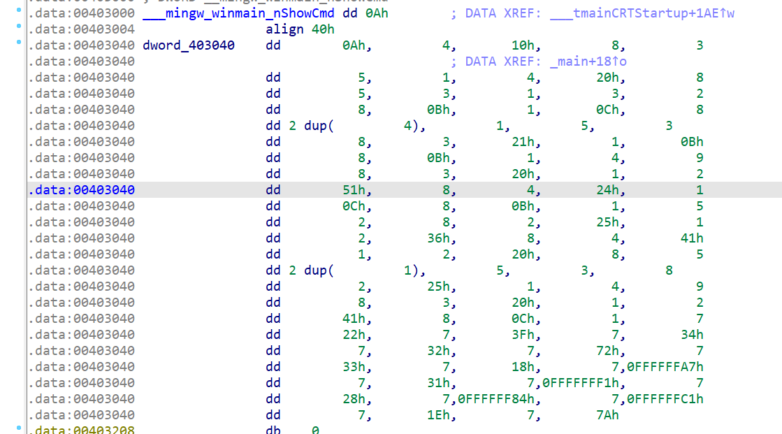Select the final value 7Ah
The height and width of the screenshot is (434, 782).
(607, 415)
